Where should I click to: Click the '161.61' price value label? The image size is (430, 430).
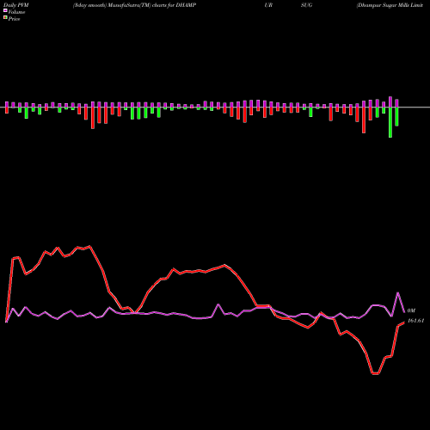click(415, 321)
